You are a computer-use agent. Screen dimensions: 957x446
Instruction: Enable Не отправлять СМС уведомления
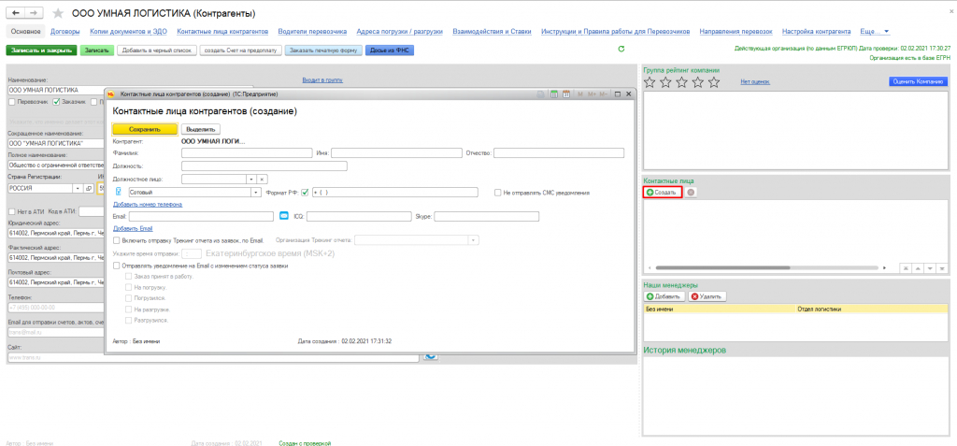coord(498,193)
